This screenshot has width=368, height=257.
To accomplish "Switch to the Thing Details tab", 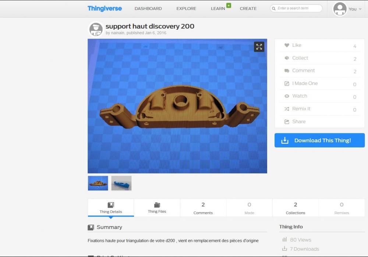I will [x=111, y=208].
